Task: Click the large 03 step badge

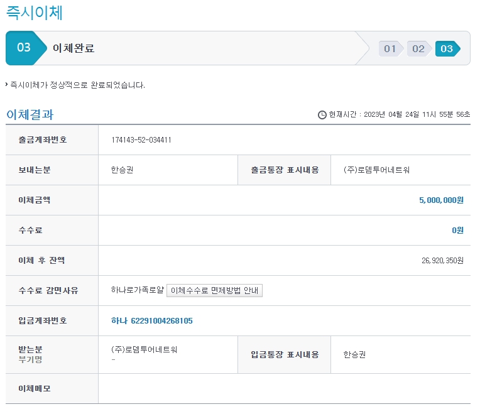Action: 24,48
